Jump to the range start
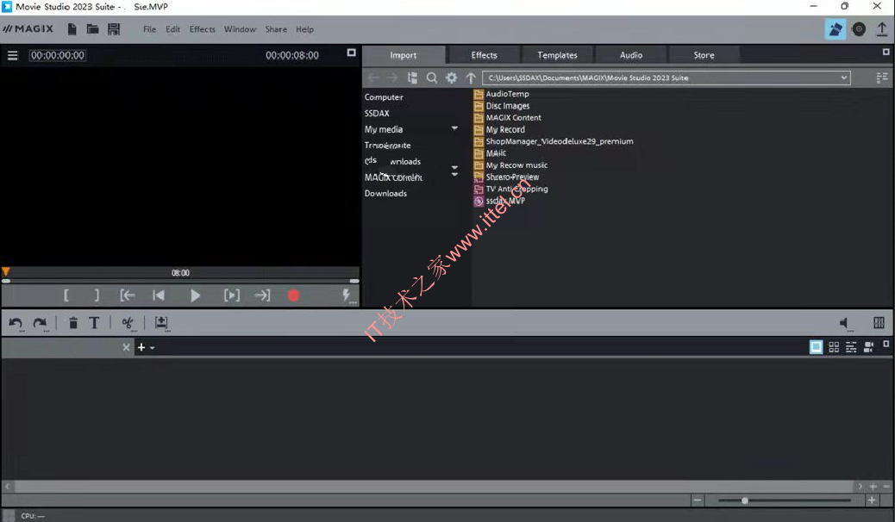The height and width of the screenshot is (522, 895). pyautogui.click(x=128, y=295)
